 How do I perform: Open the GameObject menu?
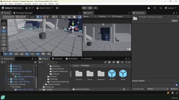(18, 4)
